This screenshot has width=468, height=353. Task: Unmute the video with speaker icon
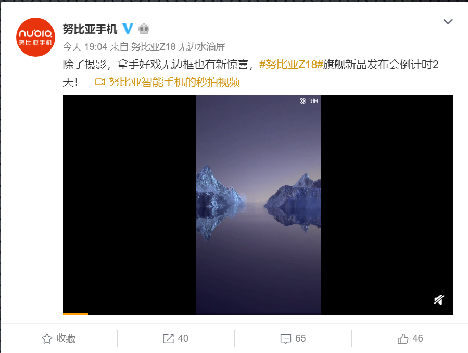[439, 299]
